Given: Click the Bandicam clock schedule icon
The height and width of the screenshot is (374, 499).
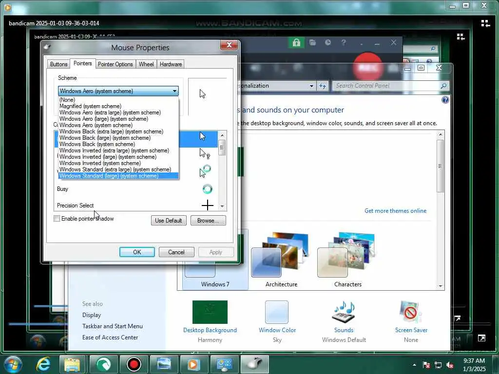Looking at the screenshot, I should point(328,42).
